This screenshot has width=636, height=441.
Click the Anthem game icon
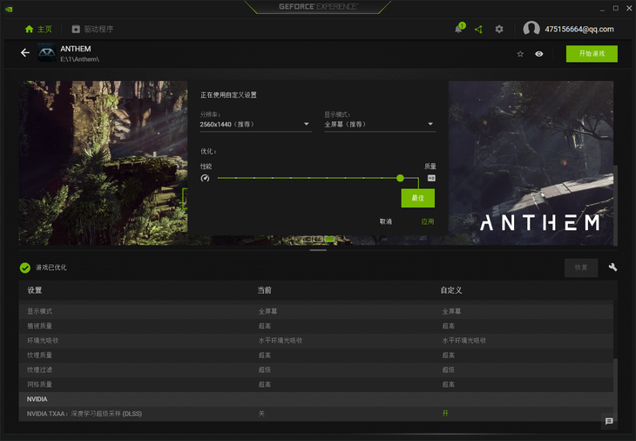pos(47,53)
